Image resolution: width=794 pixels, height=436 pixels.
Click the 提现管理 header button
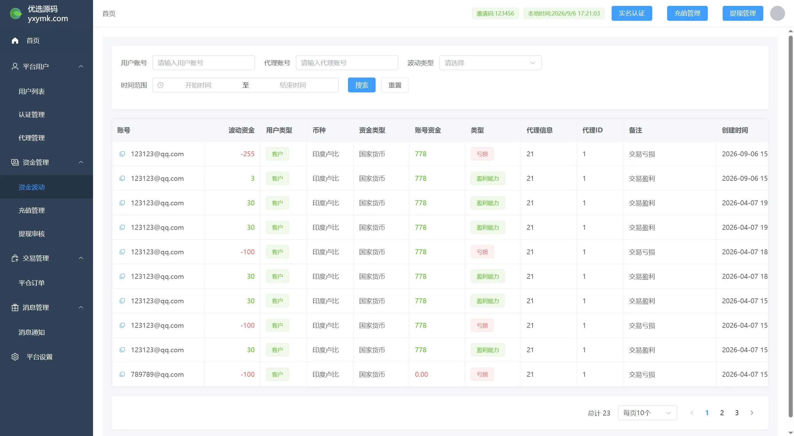(743, 13)
